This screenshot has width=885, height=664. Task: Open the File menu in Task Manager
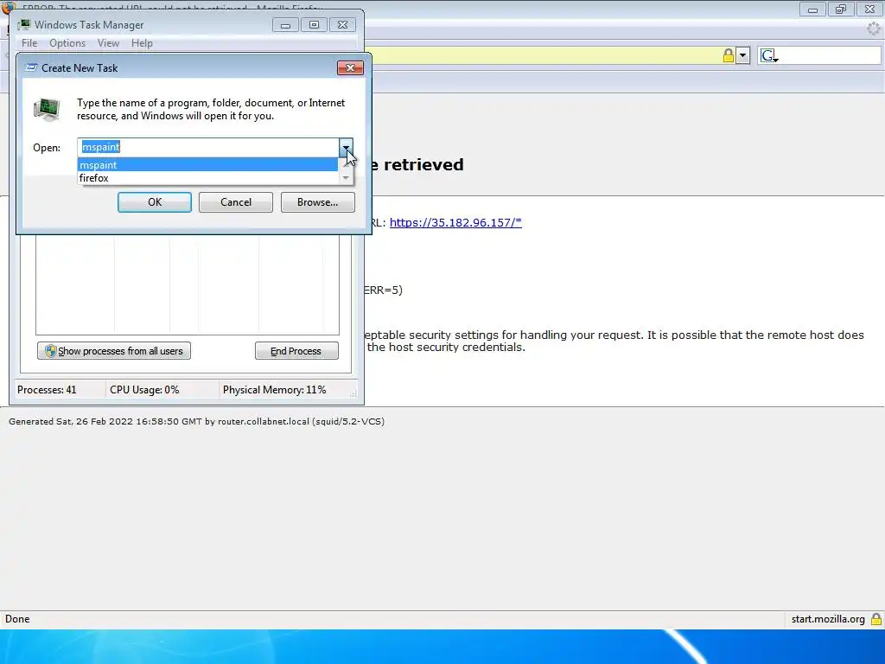coord(29,43)
